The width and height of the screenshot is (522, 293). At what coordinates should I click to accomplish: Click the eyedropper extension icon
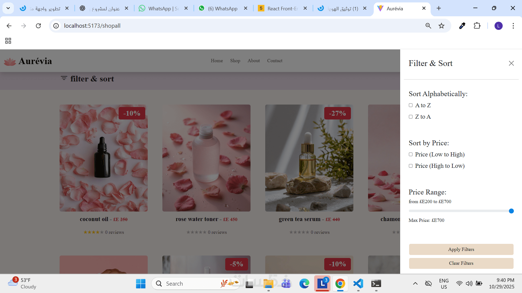coord(462,26)
